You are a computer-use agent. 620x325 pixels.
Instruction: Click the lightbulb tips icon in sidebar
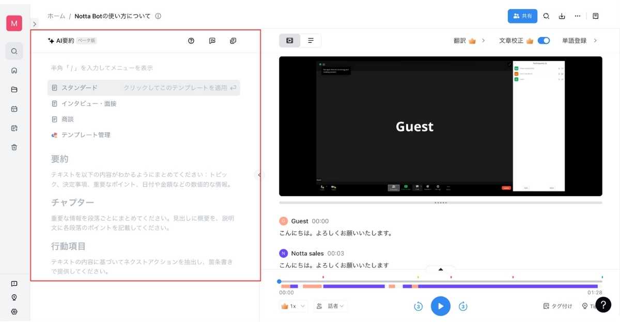point(14,298)
